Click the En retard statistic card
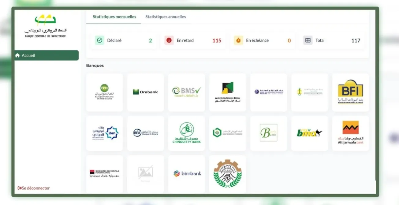The width and height of the screenshot is (399, 205). coord(193,40)
